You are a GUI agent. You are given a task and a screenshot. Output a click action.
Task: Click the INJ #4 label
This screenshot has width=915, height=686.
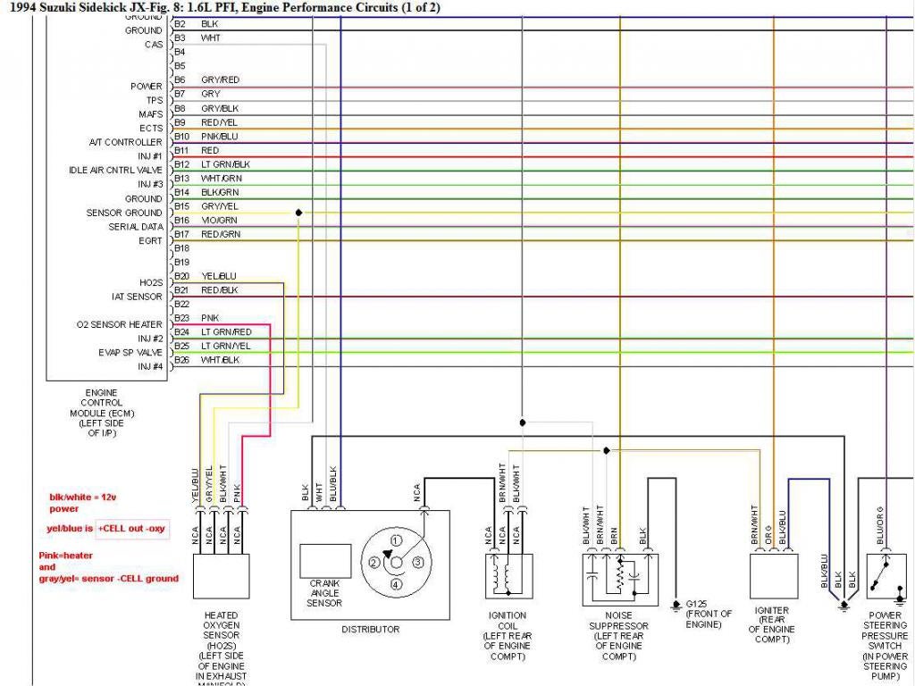[x=150, y=367]
